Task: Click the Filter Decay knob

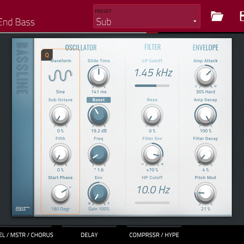Action: [206, 154]
